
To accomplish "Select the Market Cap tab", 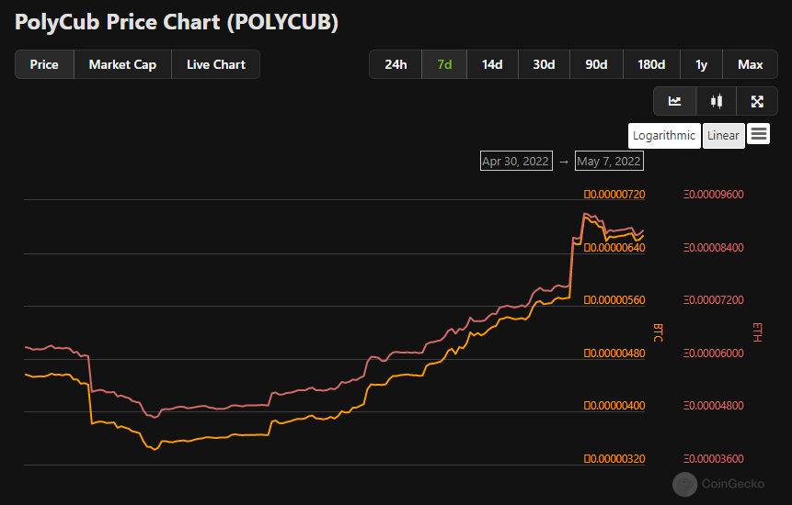I will coord(122,64).
